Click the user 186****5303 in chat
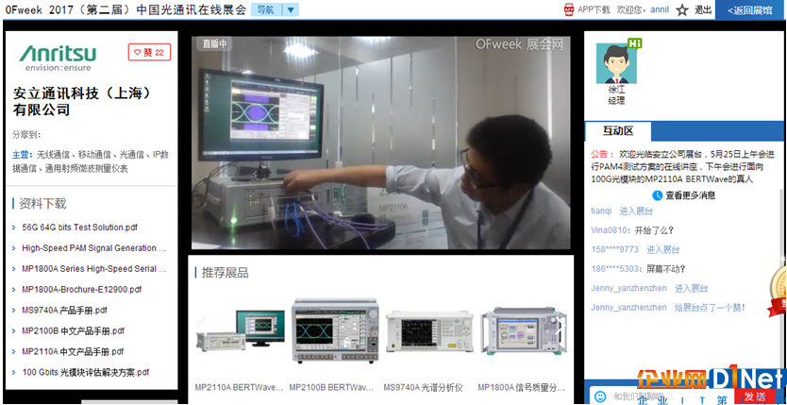787x405 pixels. 615,269
